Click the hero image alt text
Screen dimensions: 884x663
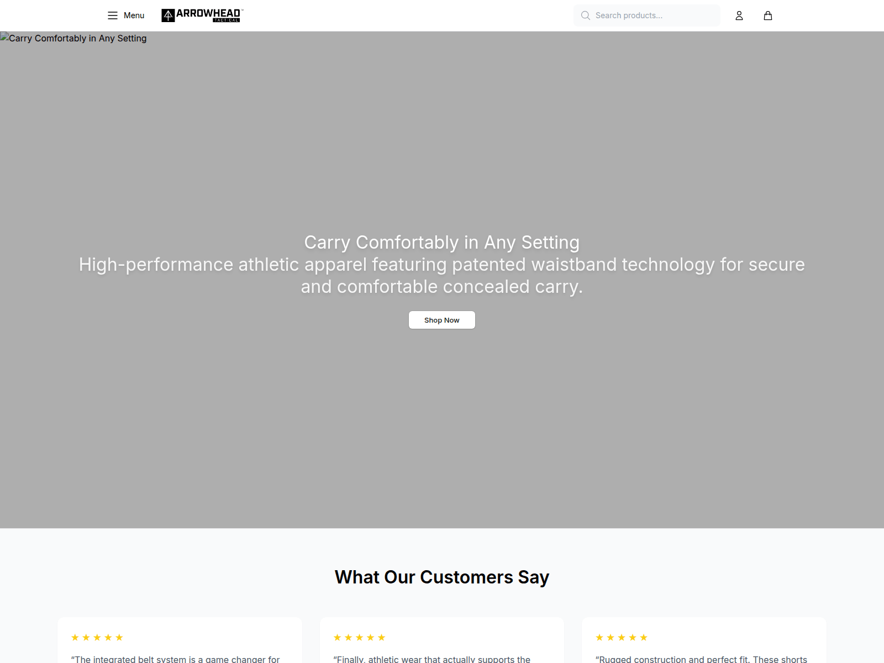point(78,38)
